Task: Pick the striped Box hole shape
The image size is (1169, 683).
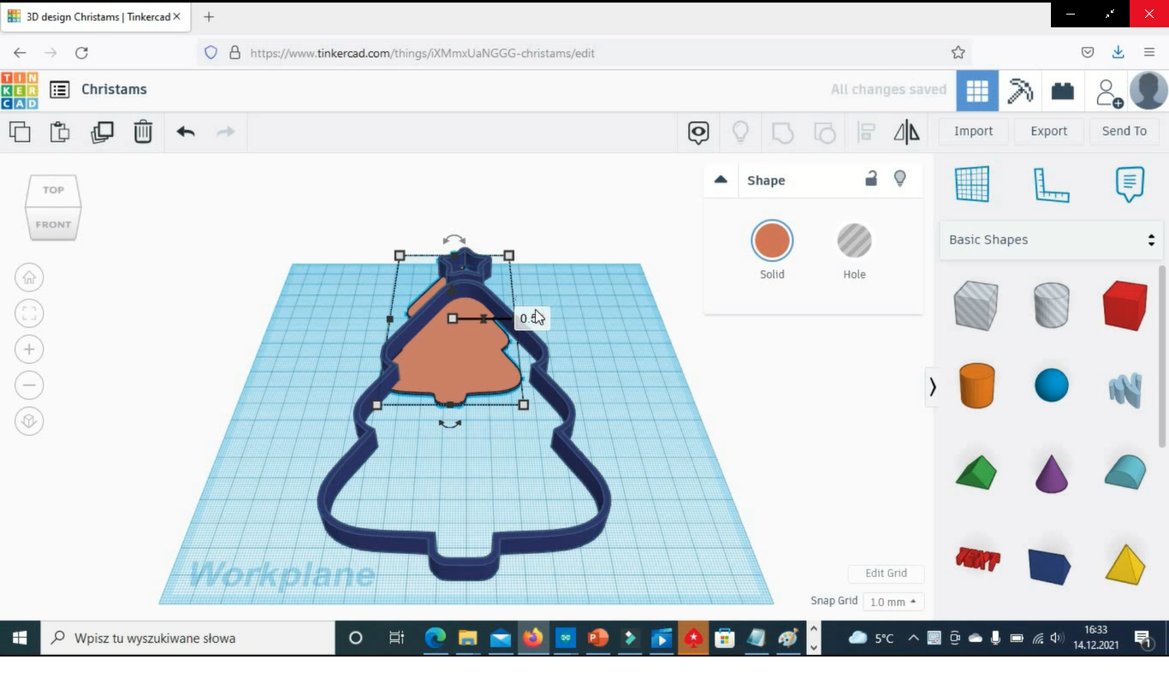Action: [976, 305]
